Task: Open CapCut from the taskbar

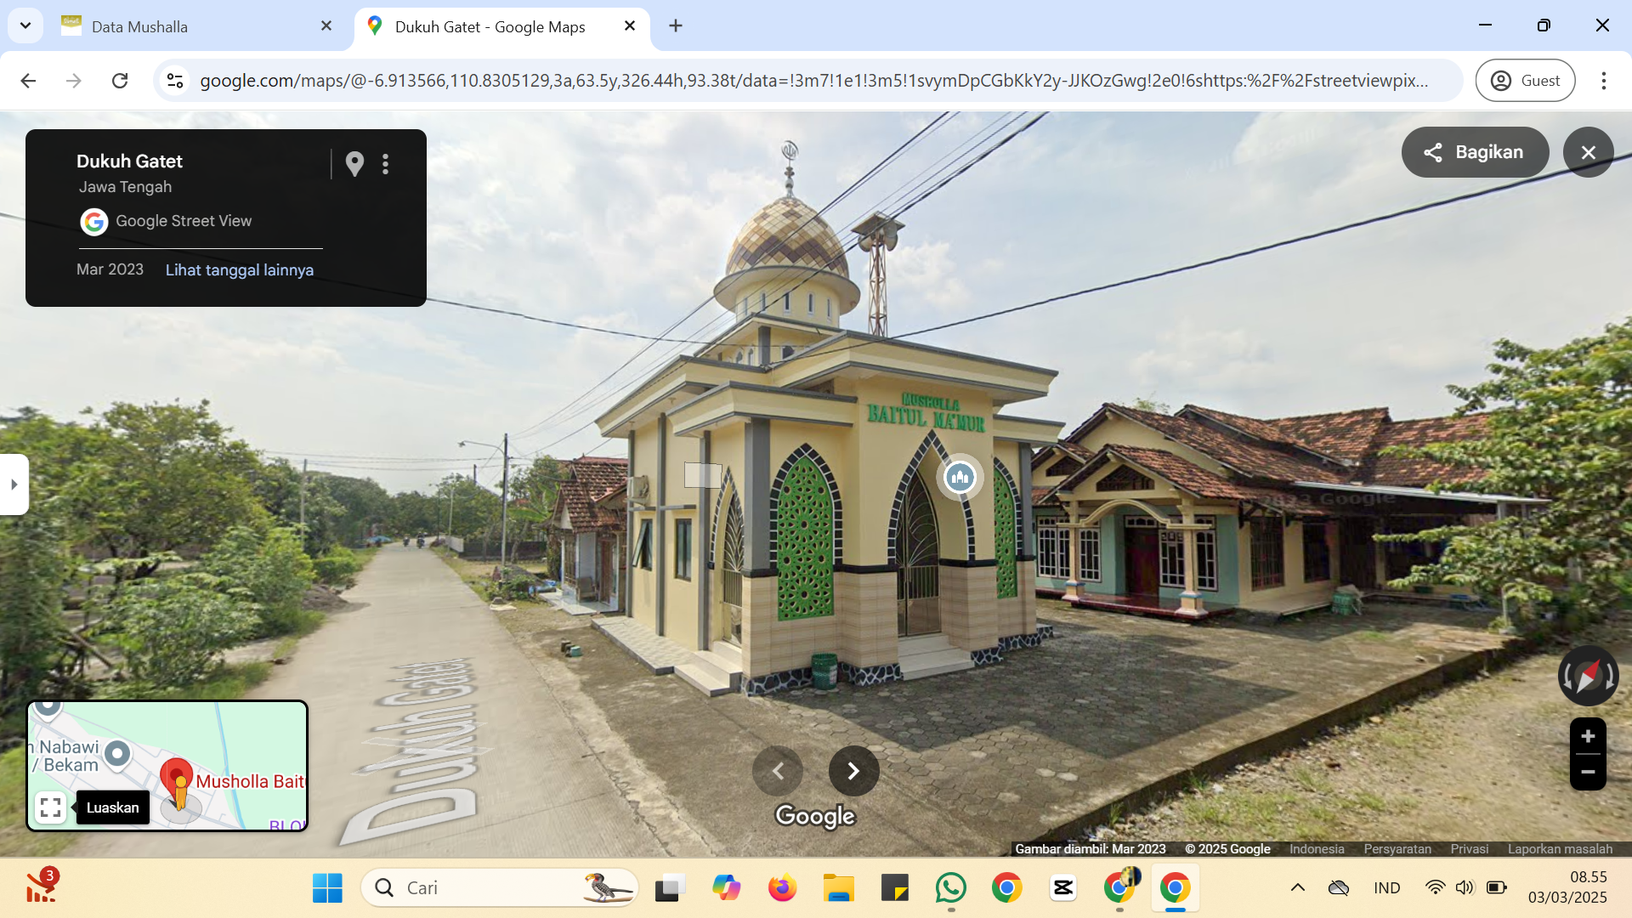Action: pyautogui.click(x=1062, y=888)
